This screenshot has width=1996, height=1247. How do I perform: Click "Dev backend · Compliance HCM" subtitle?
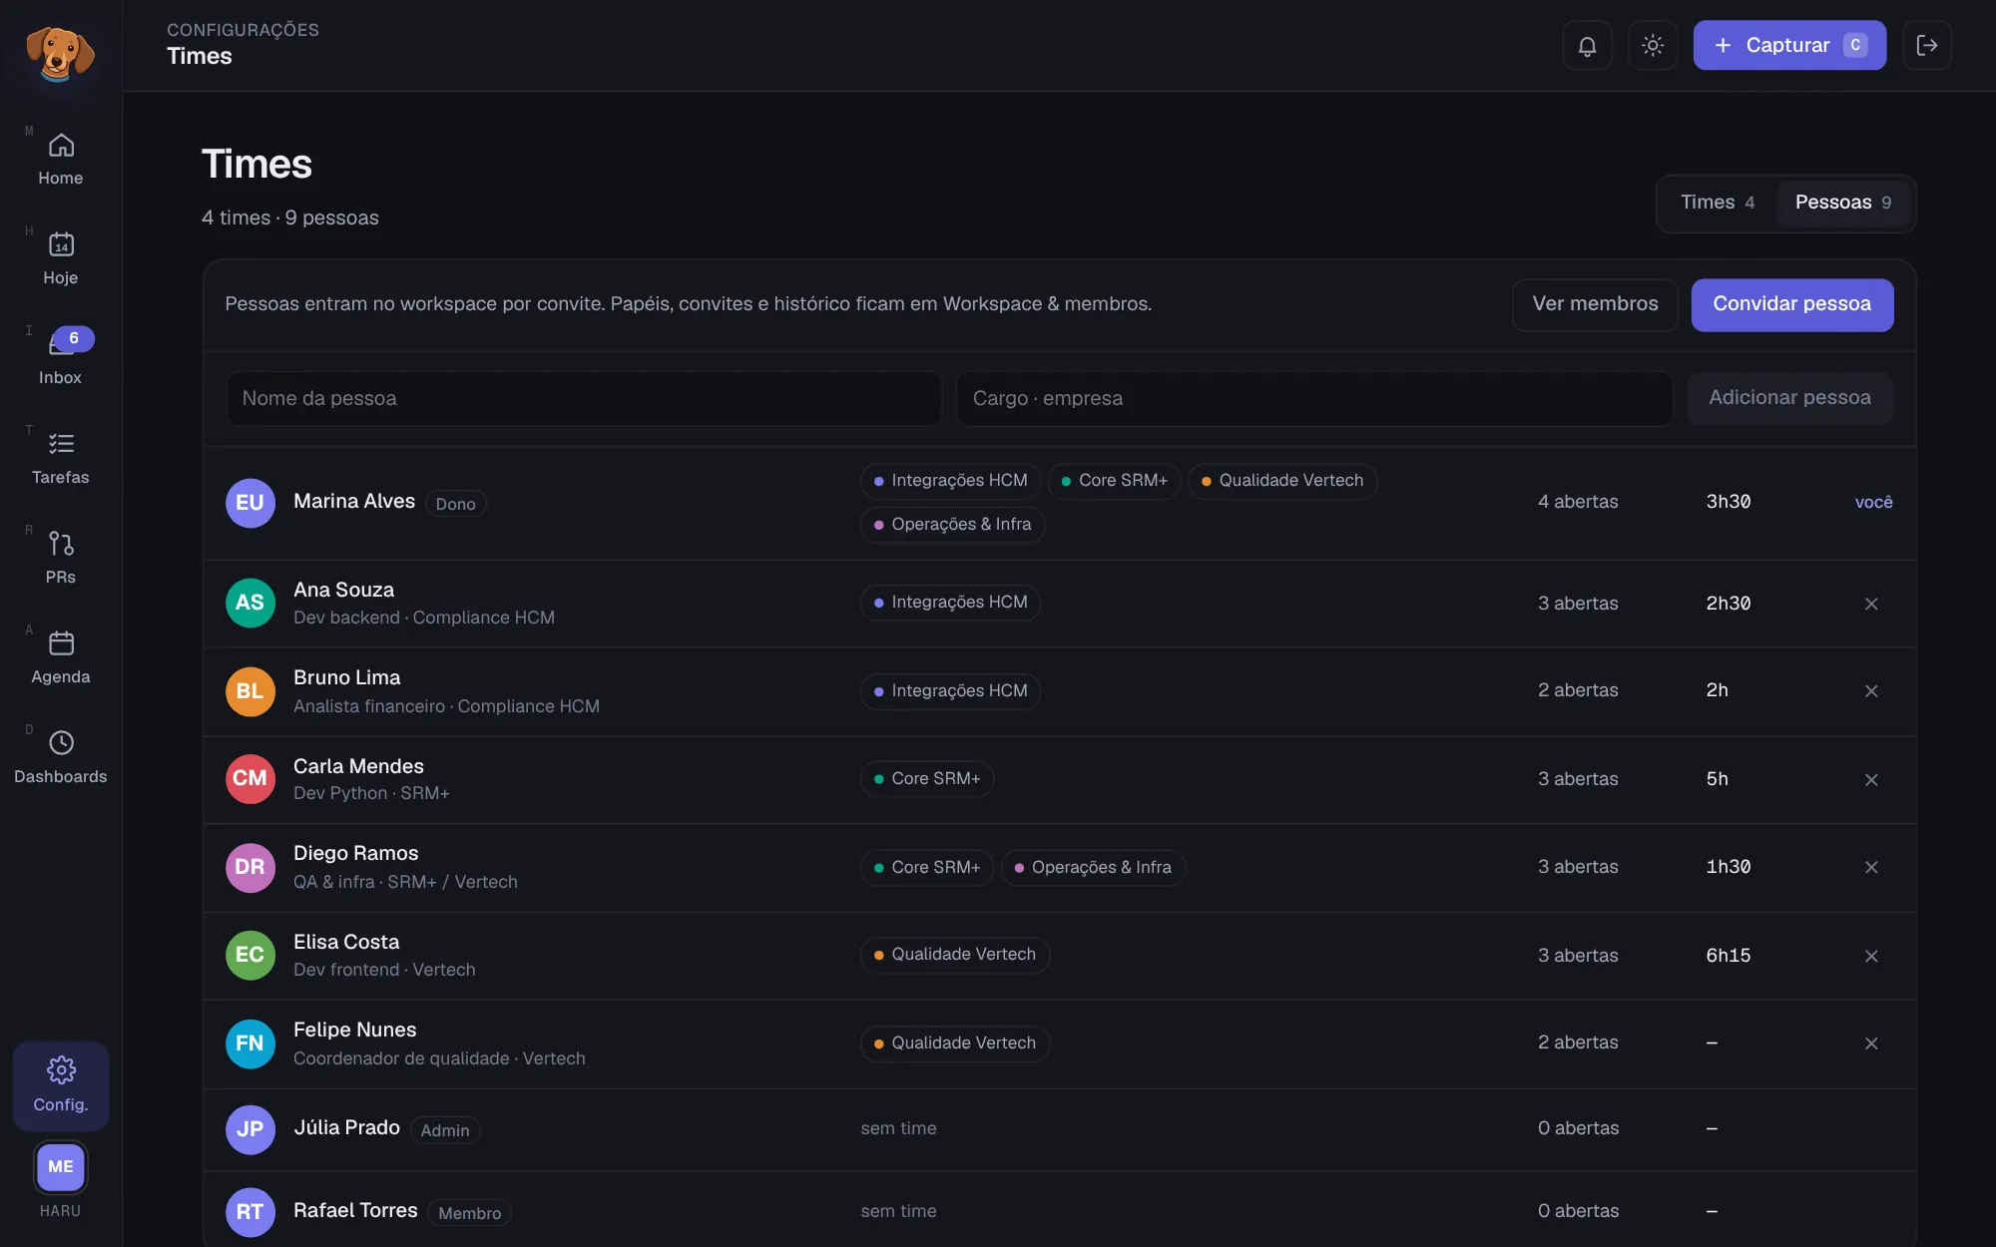pyautogui.click(x=424, y=618)
